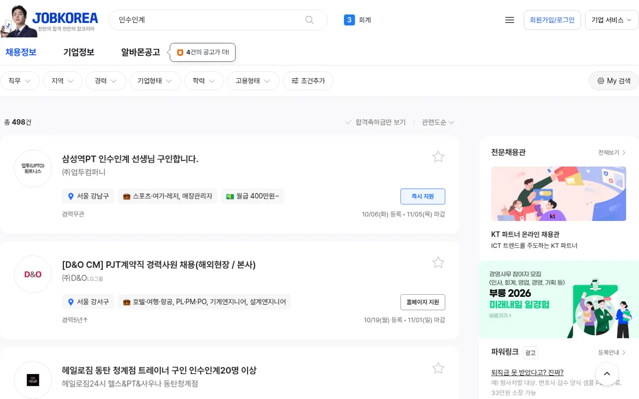Bookmark the 헤일로짐 동탄 청계점 job star
The image size is (639, 399).
438,368
